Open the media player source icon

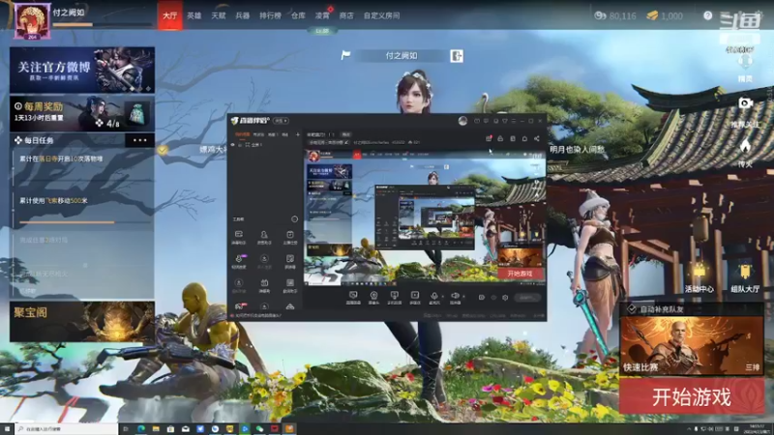[415, 296]
